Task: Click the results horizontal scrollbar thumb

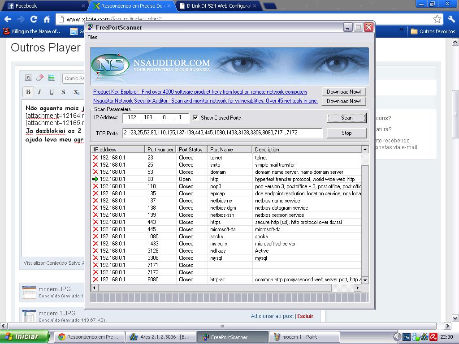Action: pos(215,288)
